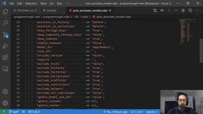This screenshot has height=114, width=203.
Task: Open the View menu
Action: (x=43, y=3)
